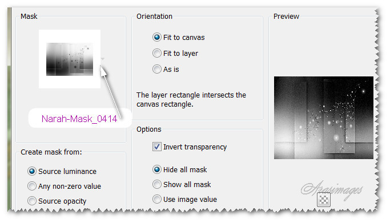Viewport: 390px width, 223px height.
Task: Click the Arasimages watermark signature
Action: [x=332, y=189]
